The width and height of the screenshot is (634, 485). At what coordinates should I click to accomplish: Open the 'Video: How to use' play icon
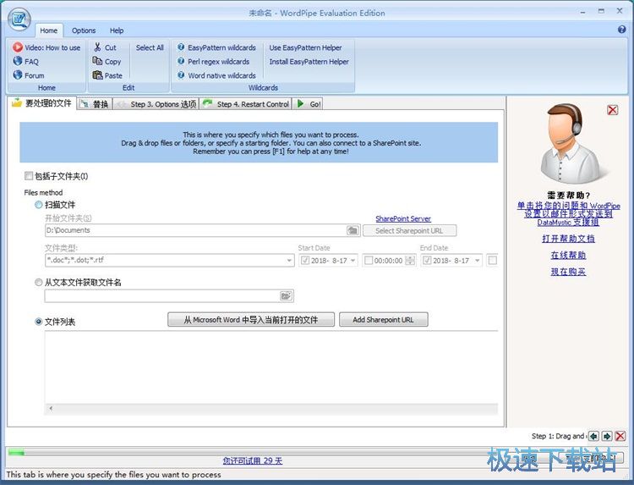18,47
